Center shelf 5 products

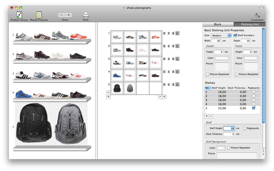click(x=169, y=84)
